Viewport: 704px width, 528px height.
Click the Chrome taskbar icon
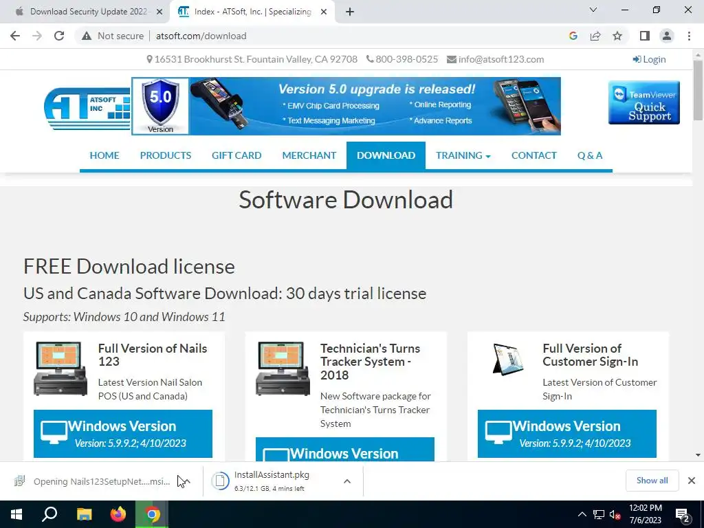click(x=152, y=514)
